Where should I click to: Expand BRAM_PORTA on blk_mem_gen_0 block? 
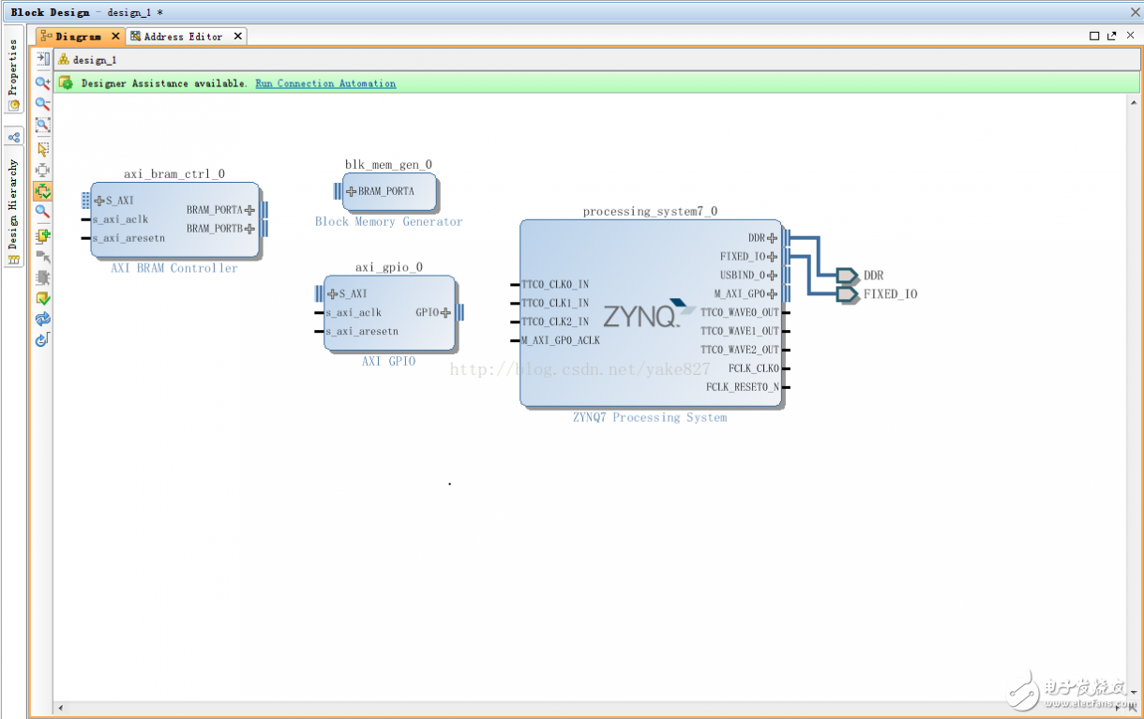point(351,191)
